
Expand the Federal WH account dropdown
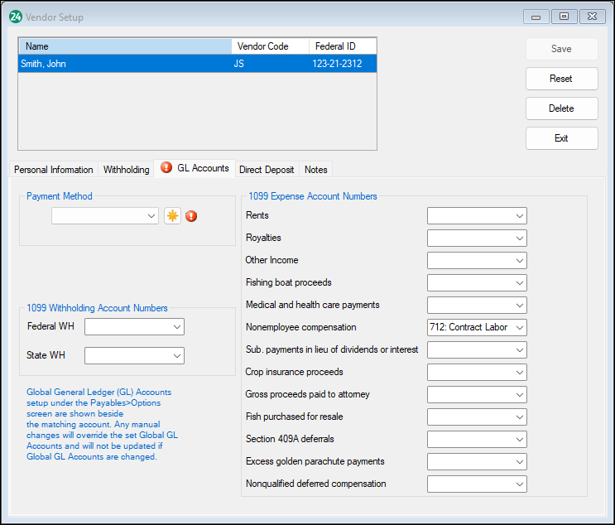tap(134, 327)
